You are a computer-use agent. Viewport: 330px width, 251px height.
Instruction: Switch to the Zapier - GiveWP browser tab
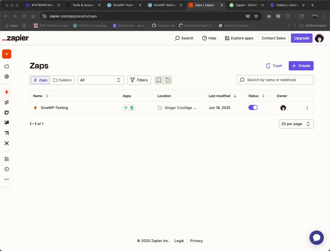246,5
